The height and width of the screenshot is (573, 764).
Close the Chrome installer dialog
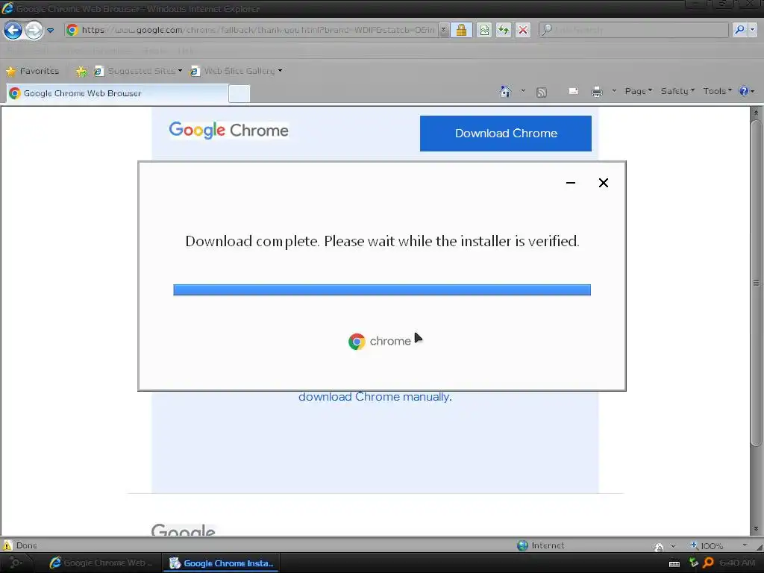(x=603, y=183)
